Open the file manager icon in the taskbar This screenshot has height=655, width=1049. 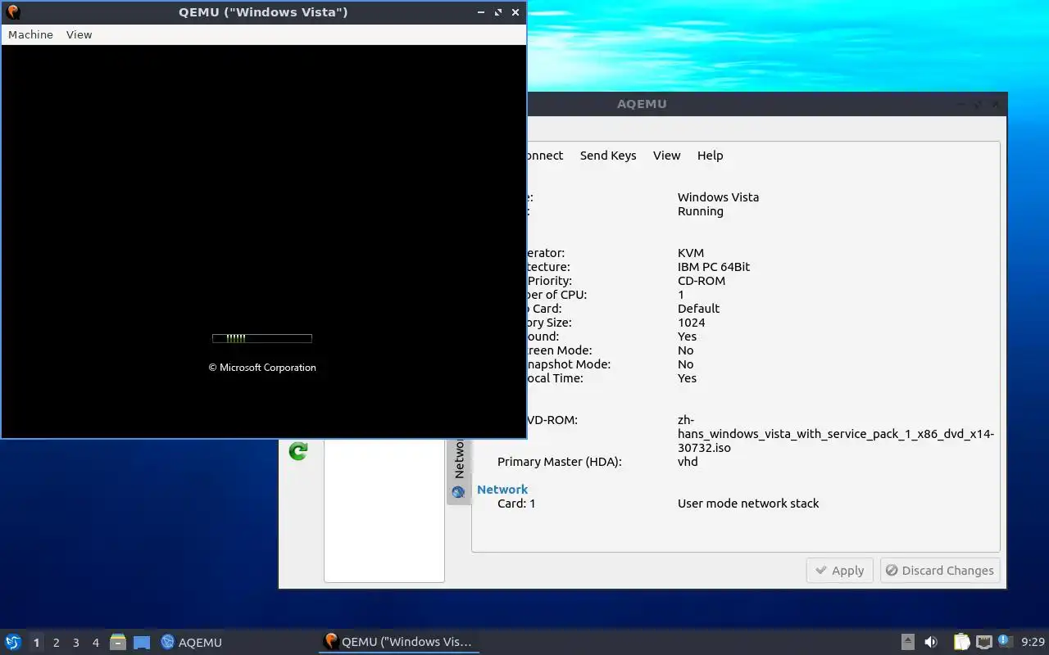[x=118, y=642]
